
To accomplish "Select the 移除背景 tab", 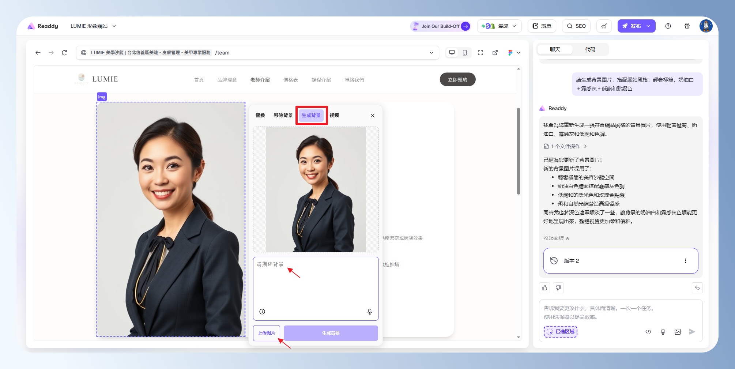I will point(283,115).
